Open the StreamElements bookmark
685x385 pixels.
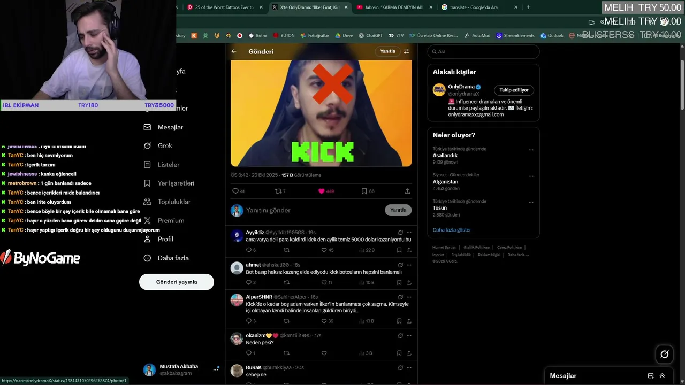pyautogui.click(x=515, y=36)
